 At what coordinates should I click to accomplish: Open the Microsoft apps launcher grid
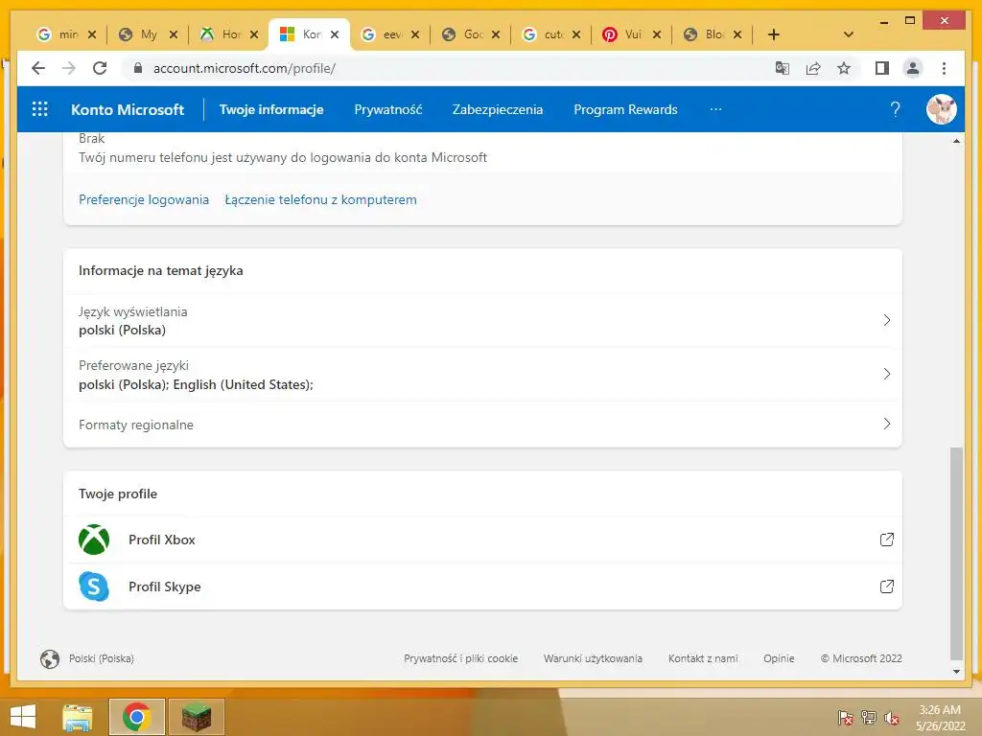click(x=39, y=109)
